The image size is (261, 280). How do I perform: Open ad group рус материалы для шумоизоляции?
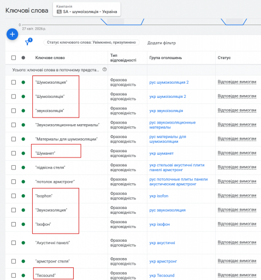tap(168, 139)
